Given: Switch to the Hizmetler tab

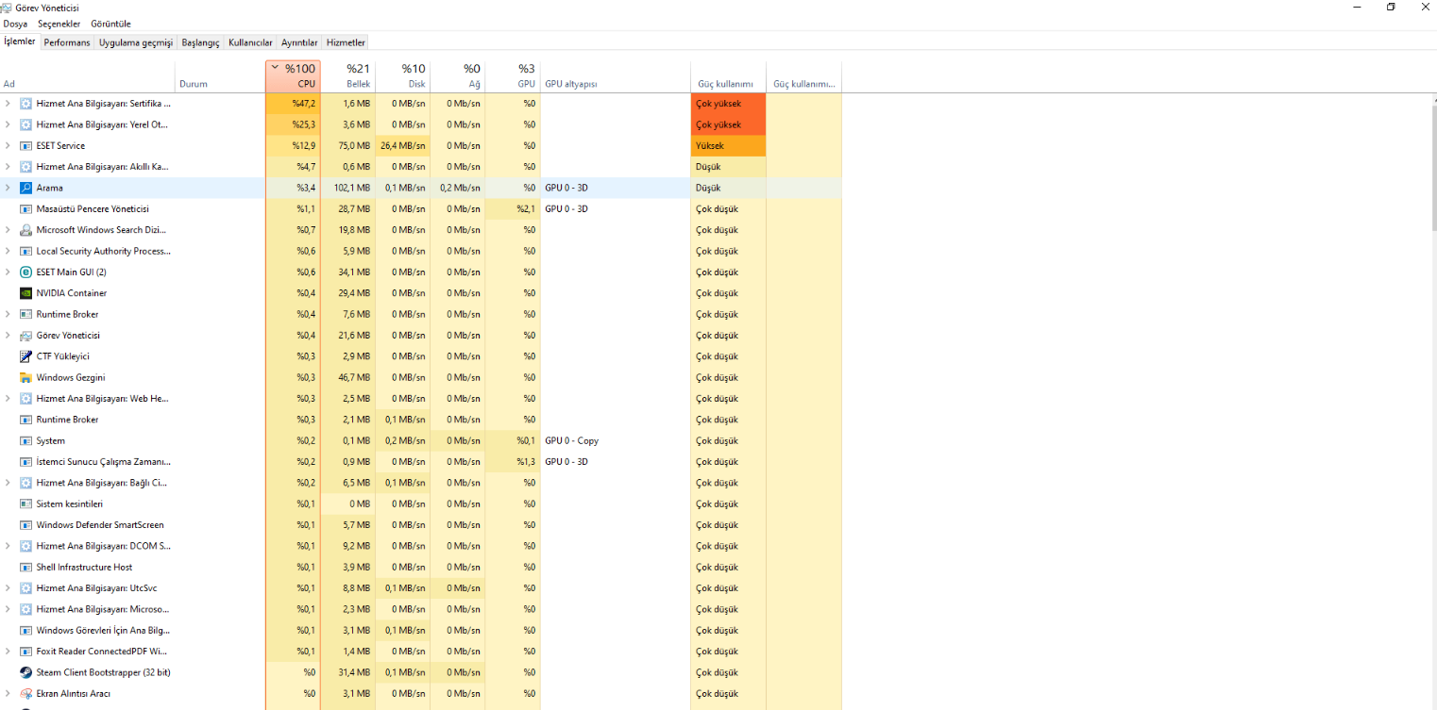Looking at the screenshot, I should pos(346,42).
